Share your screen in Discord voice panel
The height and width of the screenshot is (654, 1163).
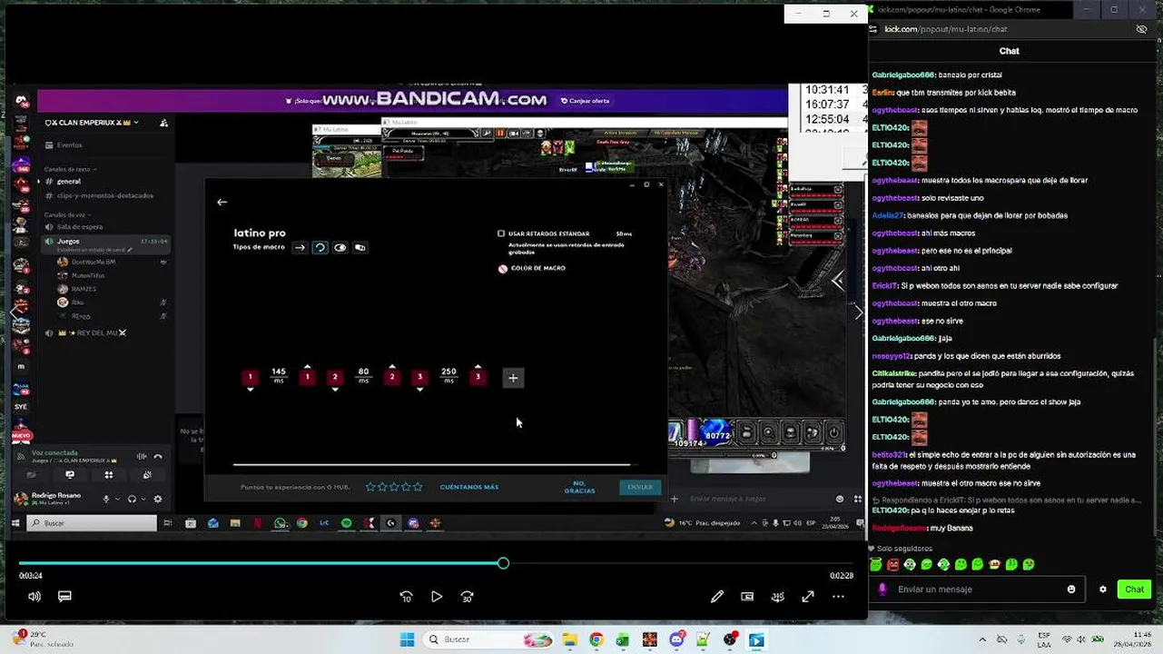tap(70, 475)
